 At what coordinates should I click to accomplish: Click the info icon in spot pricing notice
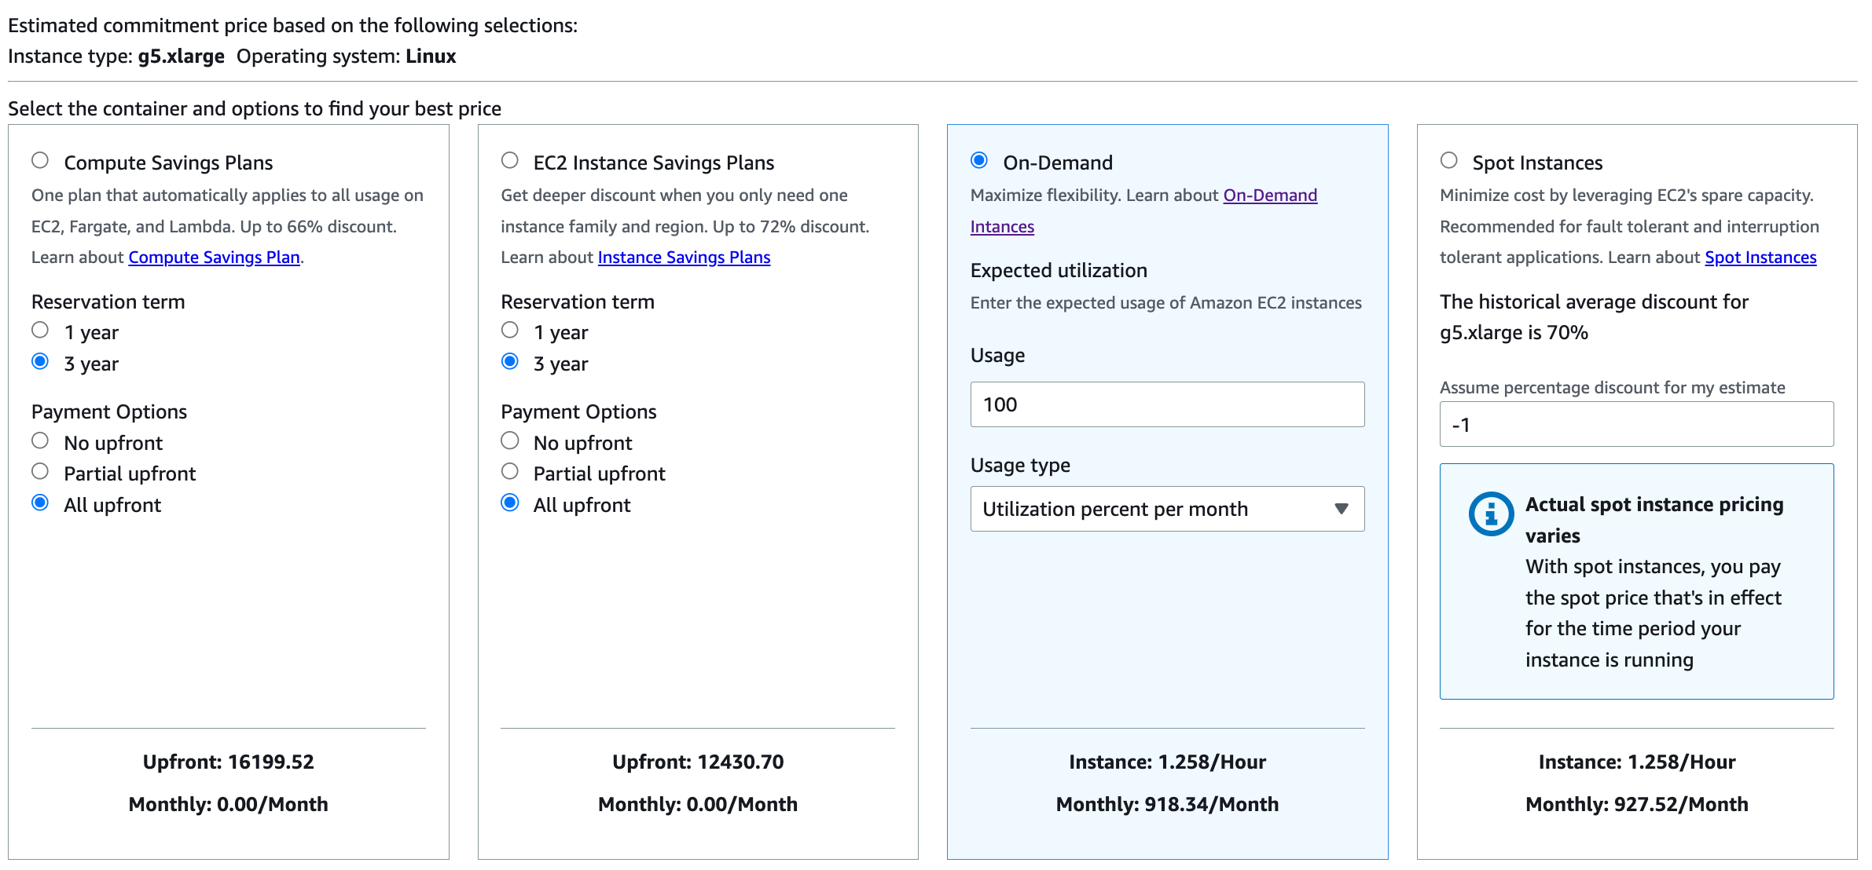pyautogui.click(x=1491, y=514)
